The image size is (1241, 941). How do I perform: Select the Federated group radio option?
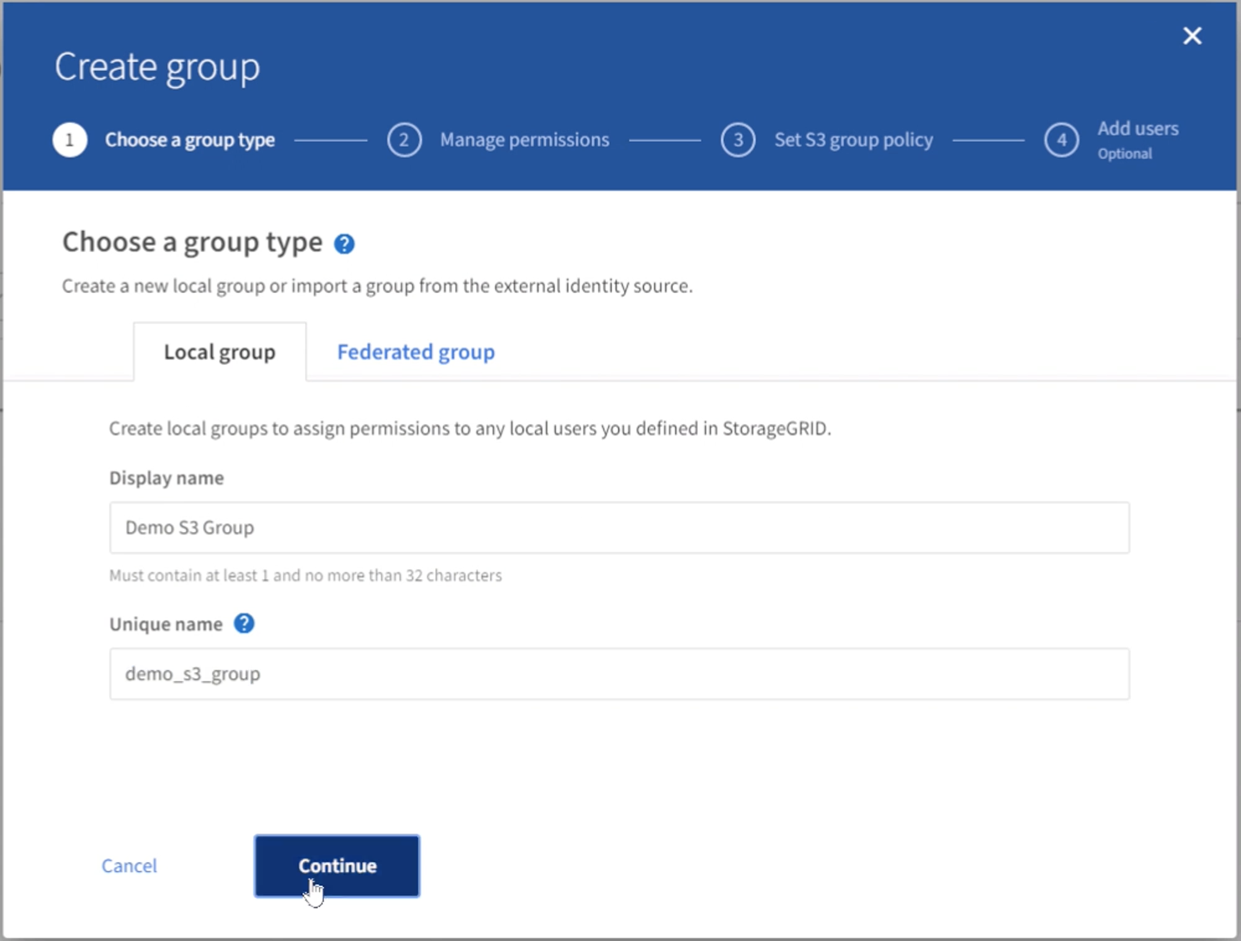tap(417, 351)
